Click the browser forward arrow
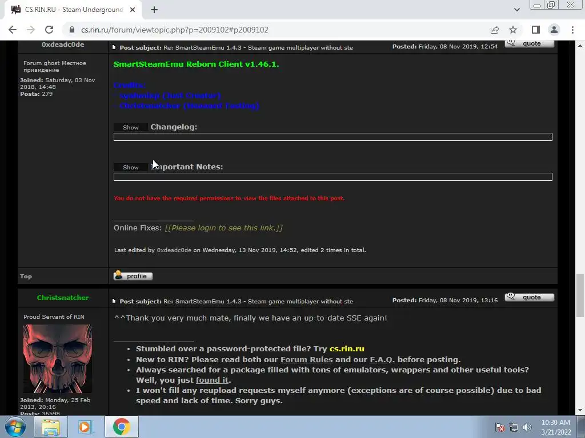Viewport: 585px width, 438px height. (x=31, y=30)
